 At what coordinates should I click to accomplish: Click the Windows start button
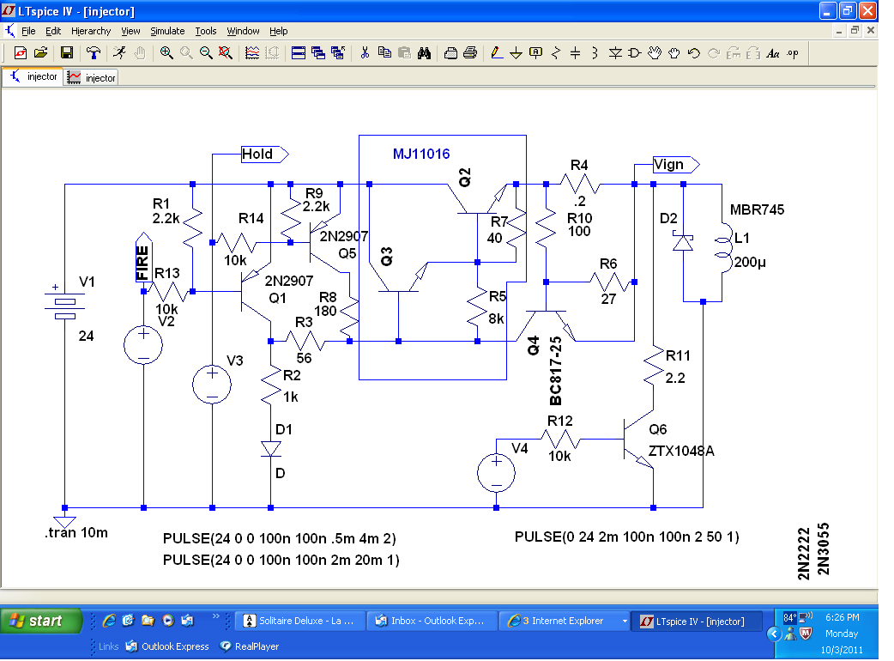click(x=41, y=621)
